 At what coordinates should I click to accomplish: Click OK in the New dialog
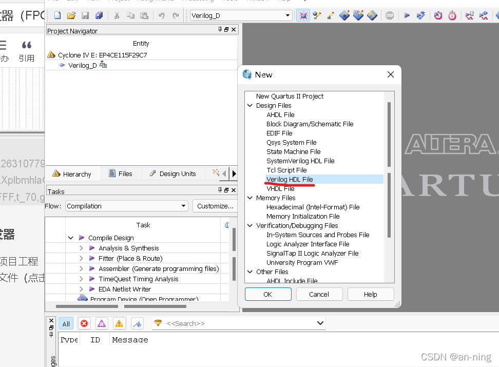click(268, 294)
